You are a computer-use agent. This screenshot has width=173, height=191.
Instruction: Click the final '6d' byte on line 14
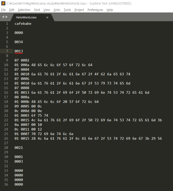click(x=128, y=83)
